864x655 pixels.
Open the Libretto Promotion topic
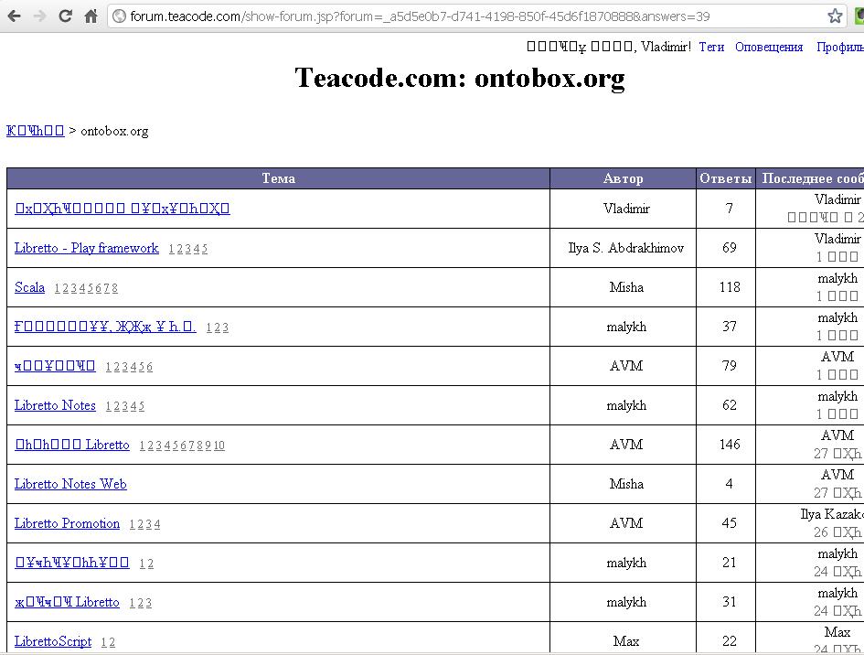[x=67, y=523]
